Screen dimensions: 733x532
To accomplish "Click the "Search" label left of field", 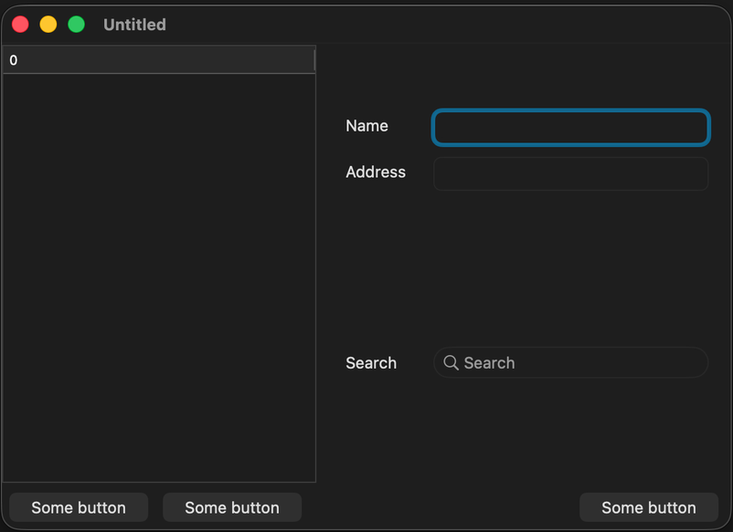I will click(370, 363).
